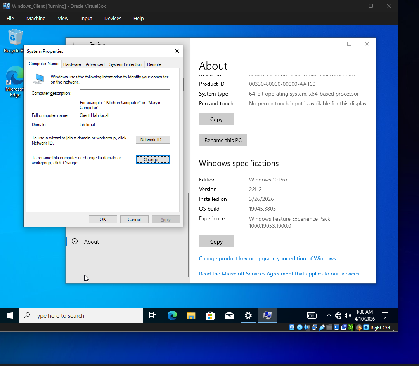
Task: Click the Network ID... button
Action: pos(152,139)
